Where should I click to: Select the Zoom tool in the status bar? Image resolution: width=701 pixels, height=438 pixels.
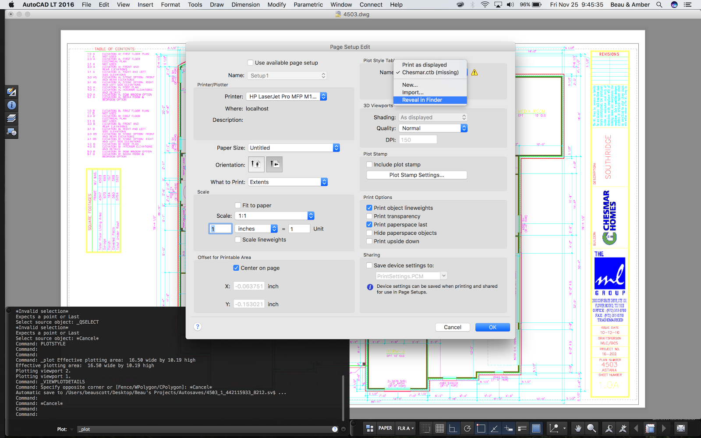[591, 428]
